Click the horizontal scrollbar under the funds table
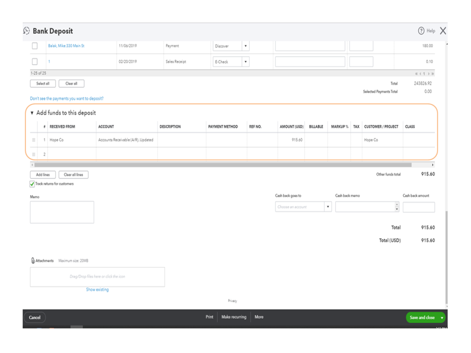The height and width of the screenshot is (353, 471). 223,165
